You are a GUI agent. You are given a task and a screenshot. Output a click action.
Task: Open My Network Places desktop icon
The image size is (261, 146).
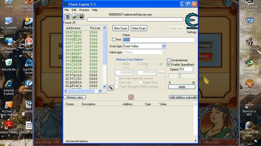(x=9, y=45)
